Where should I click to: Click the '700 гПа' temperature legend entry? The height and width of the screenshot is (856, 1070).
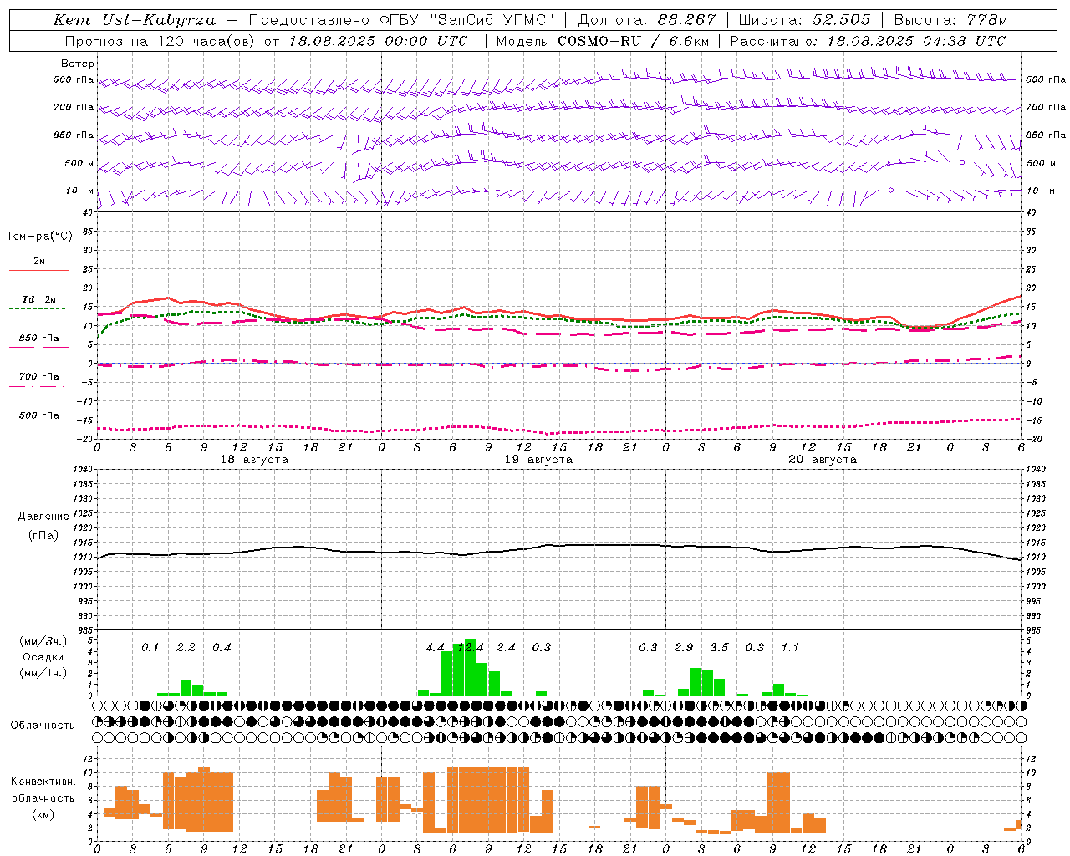(x=38, y=377)
